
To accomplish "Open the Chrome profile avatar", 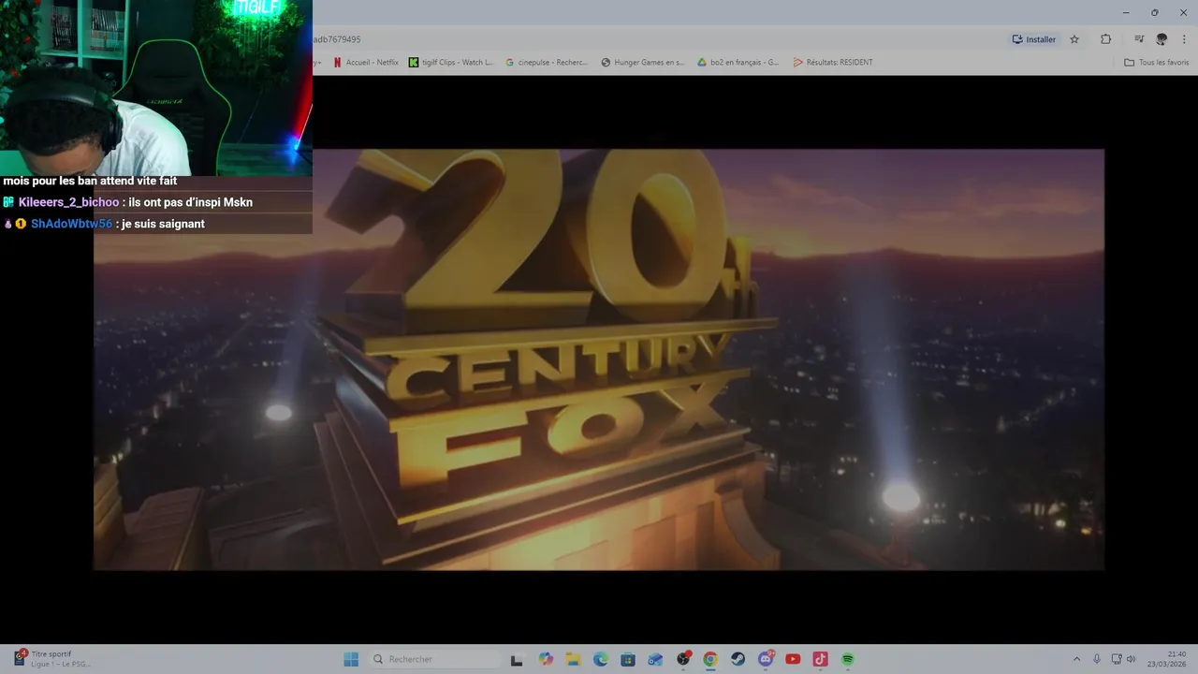I will tap(1161, 39).
